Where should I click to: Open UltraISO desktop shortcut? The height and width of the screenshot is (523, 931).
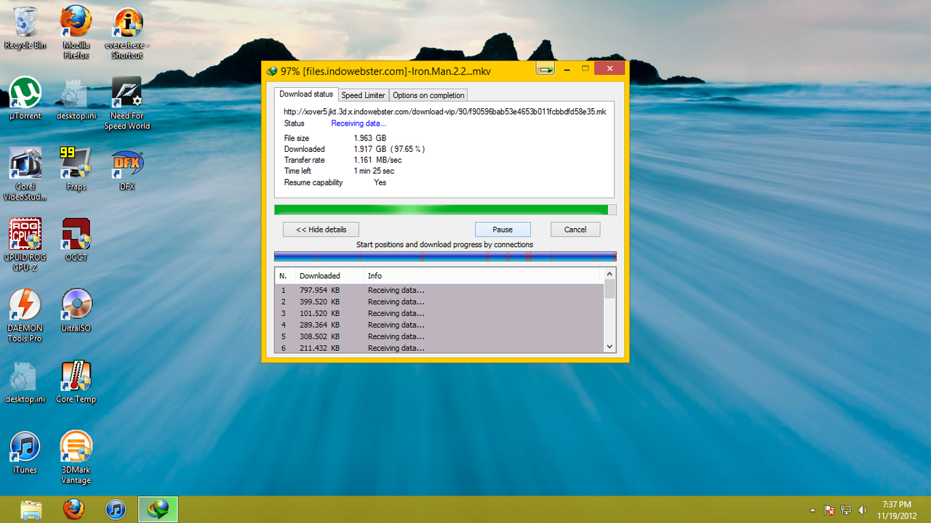coord(76,311)
